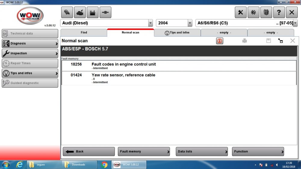Click 'Yaw rate sensor, reference cable' text
Image resolution: width=301 pixels, height=169 pixels.
coord(123,75)
